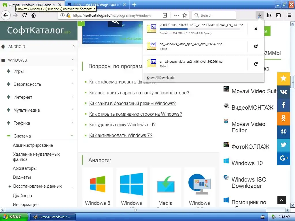Image resolution: width=295 pixels, height=221 pixels.
Task: Open Windows 10 program link in sidebar
Action: (x=247, y=163)
